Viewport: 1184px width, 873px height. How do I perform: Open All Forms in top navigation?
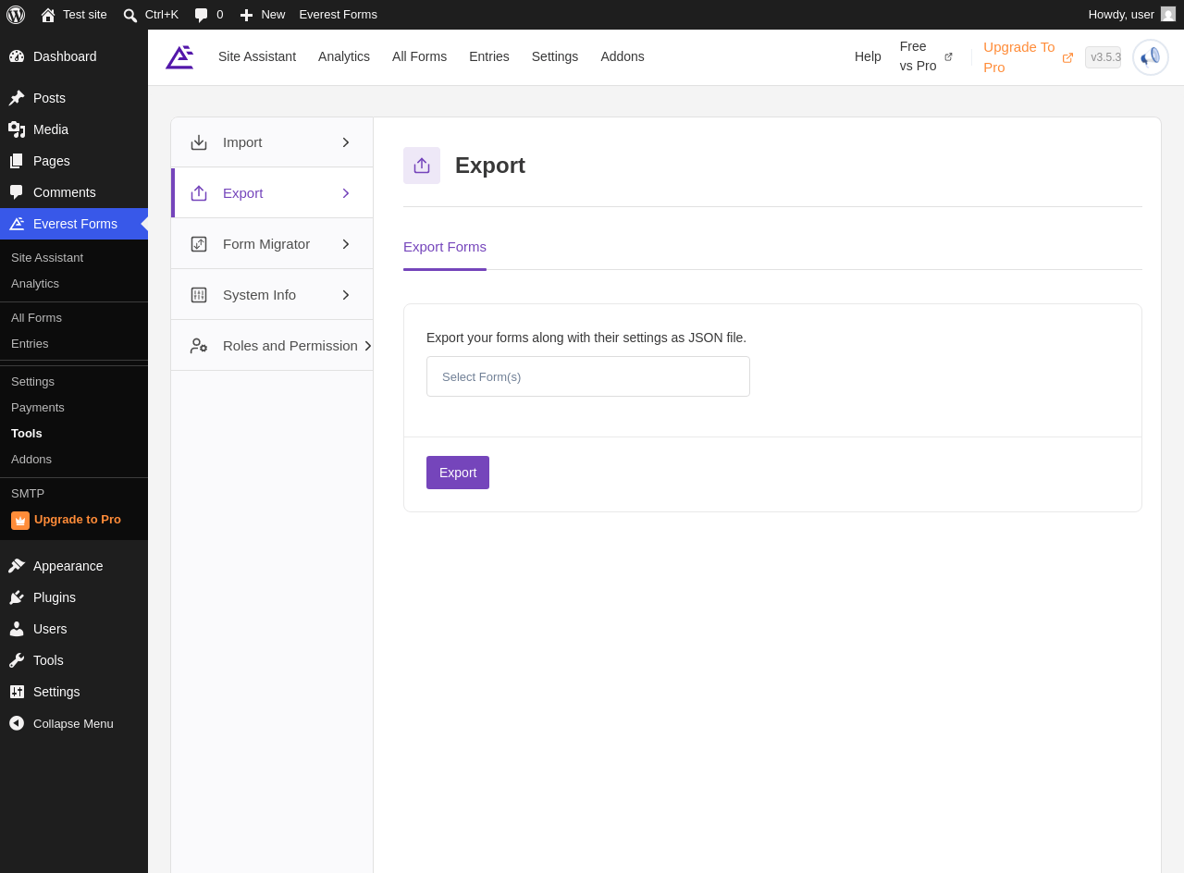pyautogui.click(x=419, y=56)
